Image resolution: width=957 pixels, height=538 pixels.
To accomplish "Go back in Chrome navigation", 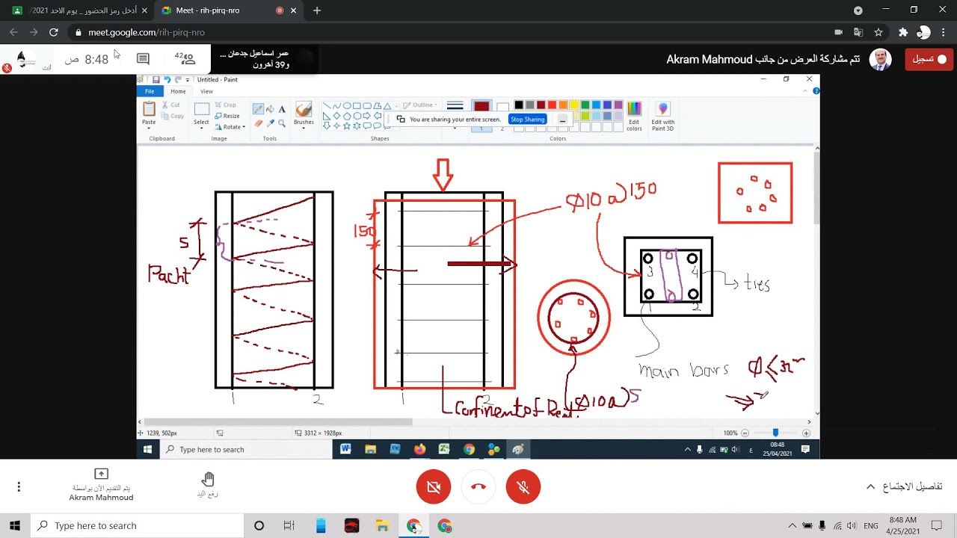I will (13, 32).
